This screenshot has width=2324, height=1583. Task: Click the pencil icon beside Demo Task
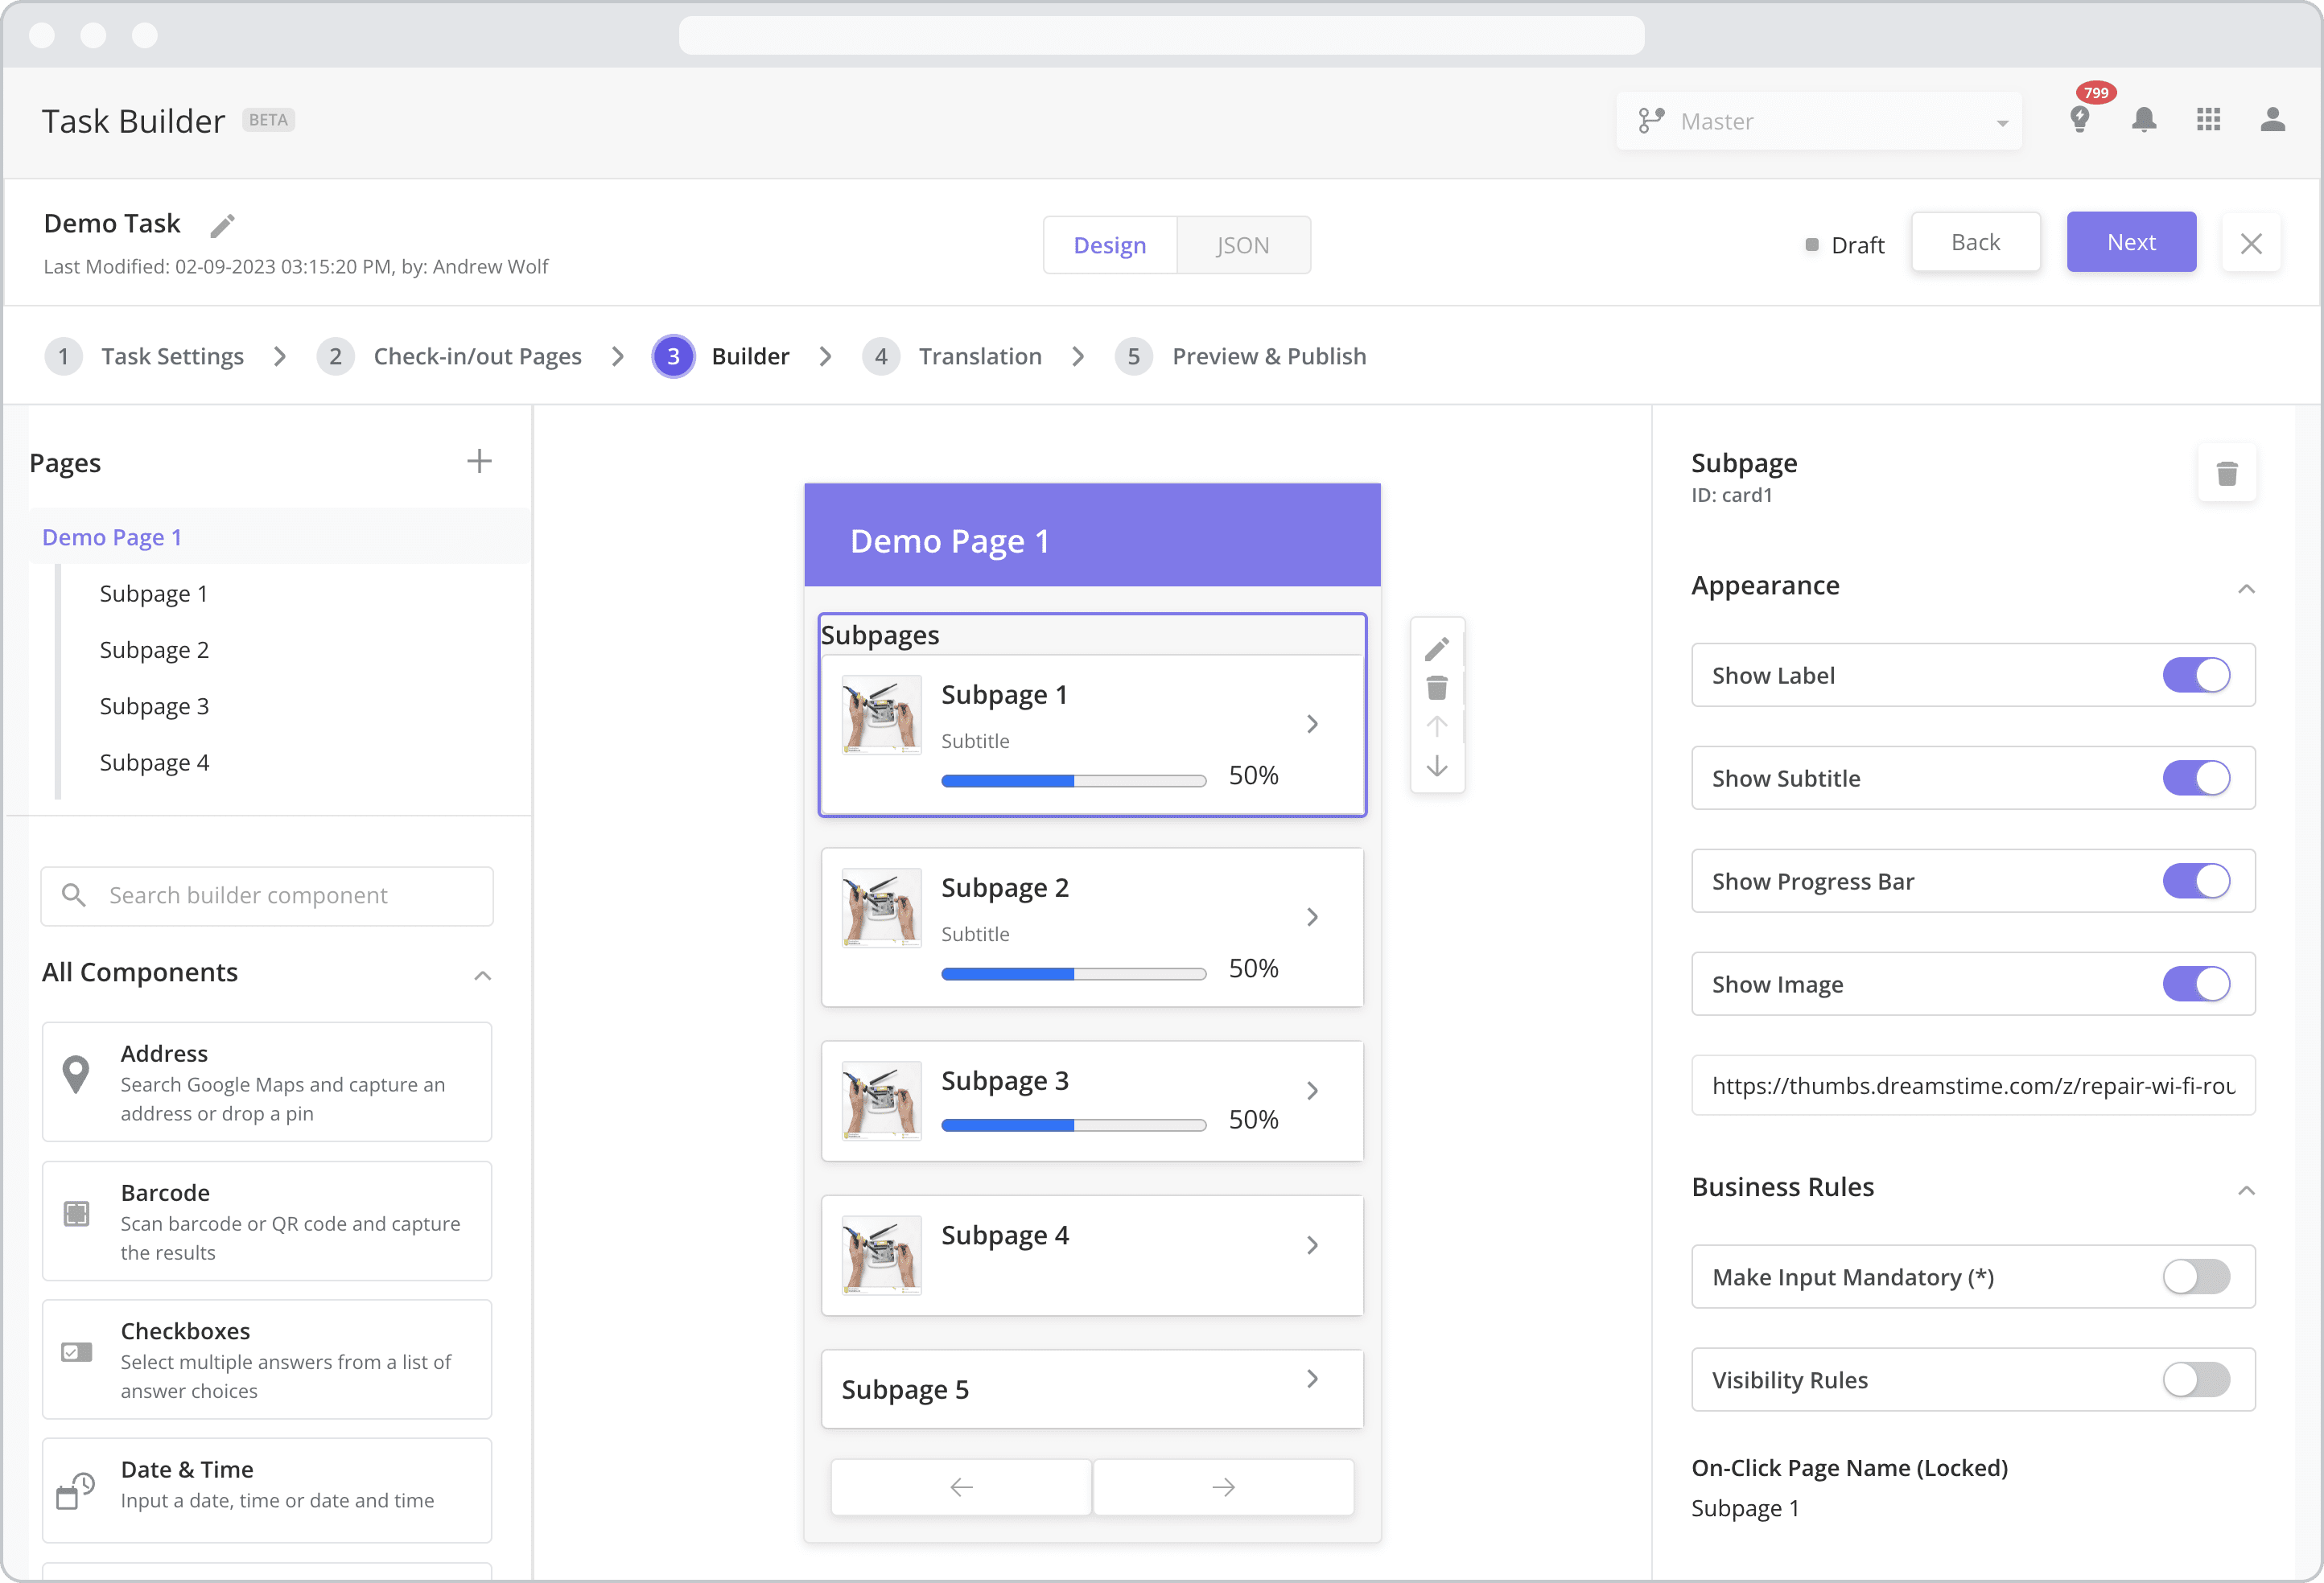[x=222, y=226]
